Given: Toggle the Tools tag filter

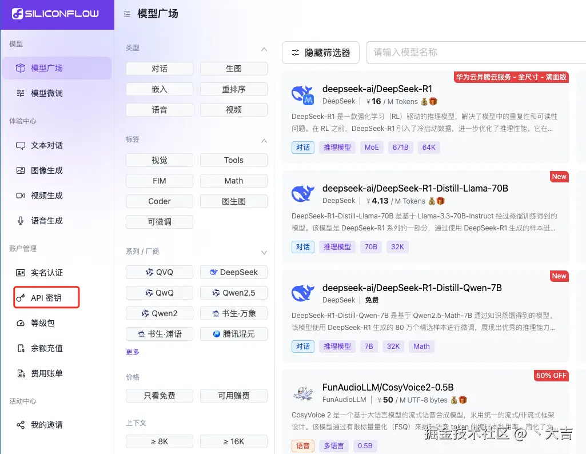Looking at the screenshot, I should tap(234, 160).
